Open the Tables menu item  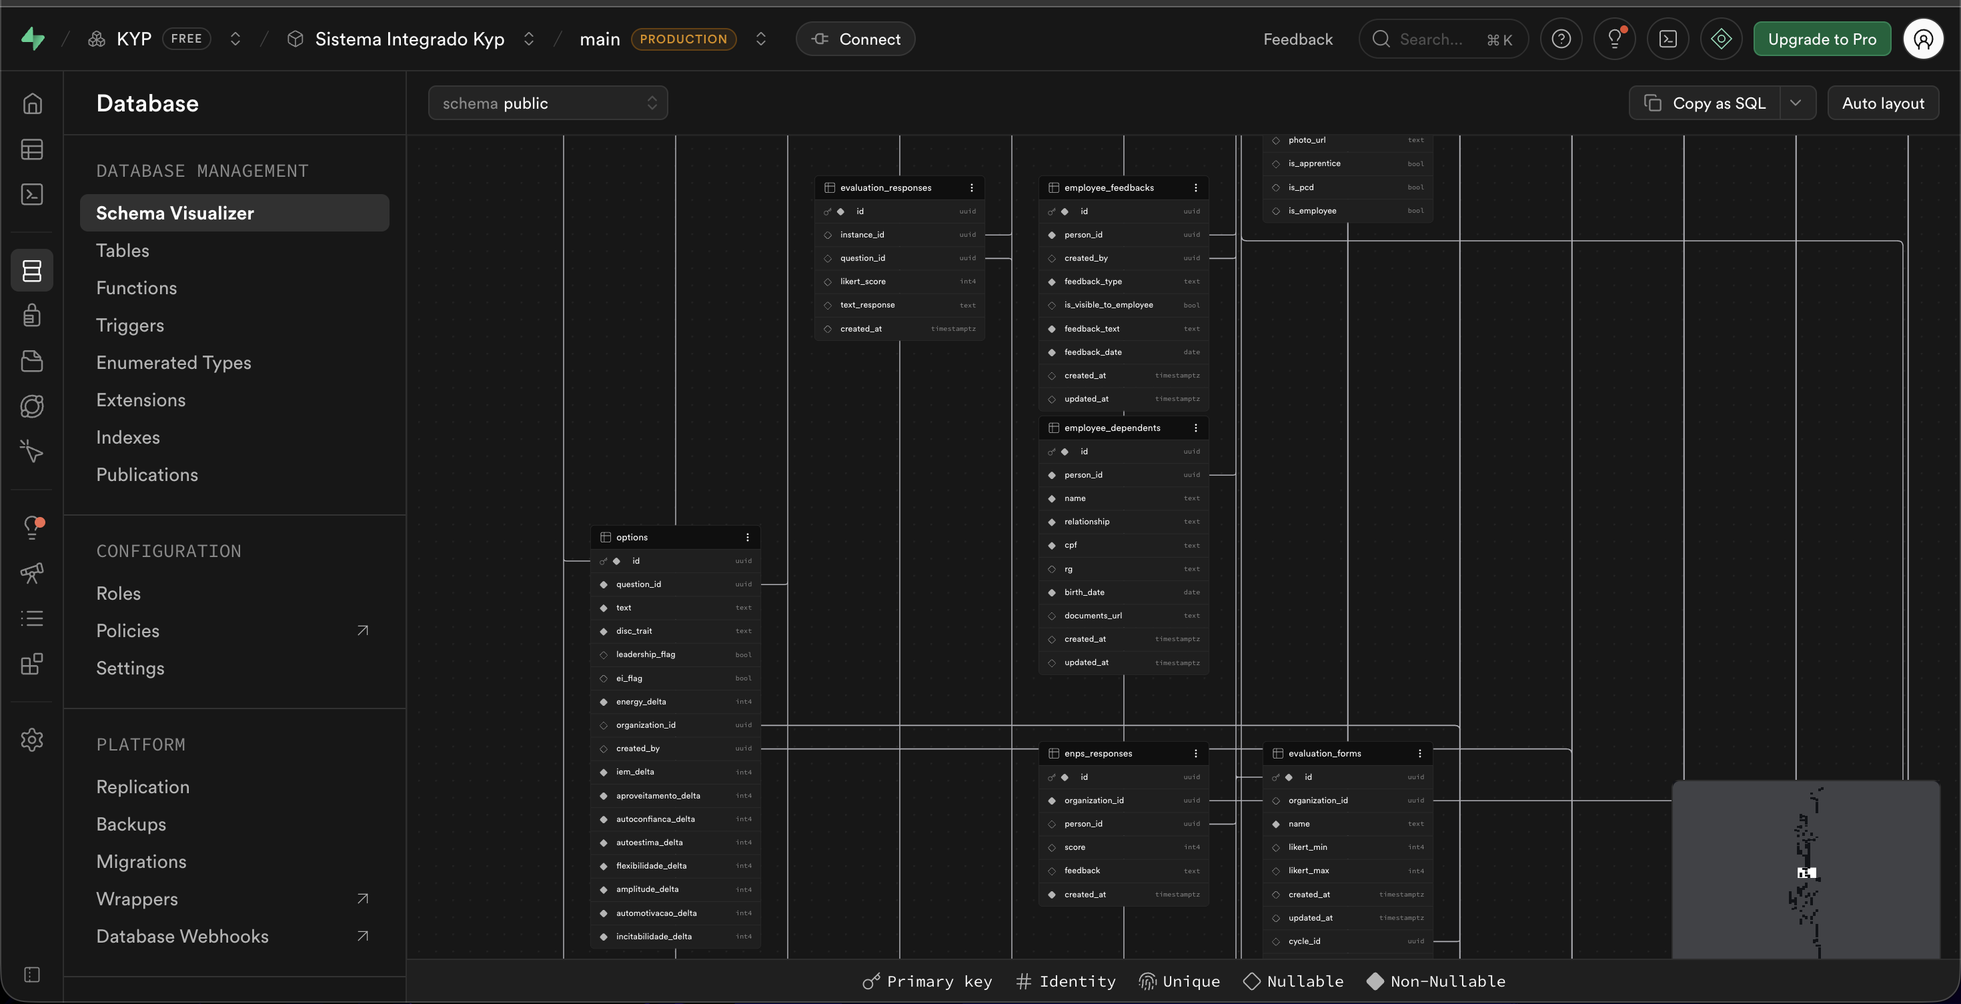[235, 250]
